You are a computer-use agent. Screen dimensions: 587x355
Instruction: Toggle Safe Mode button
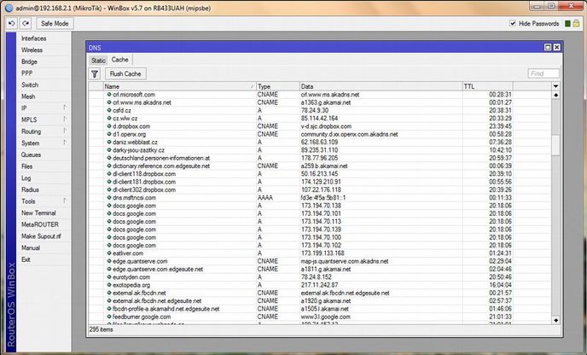(x=55, y=24)
